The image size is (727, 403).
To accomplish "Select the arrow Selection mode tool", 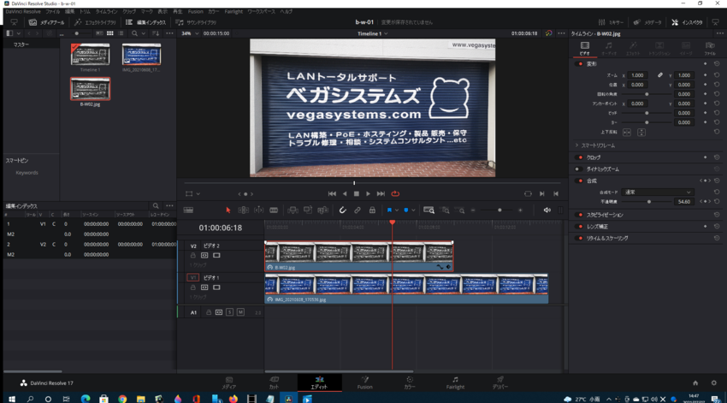I will pyautogui.click(x=228, y=210).
